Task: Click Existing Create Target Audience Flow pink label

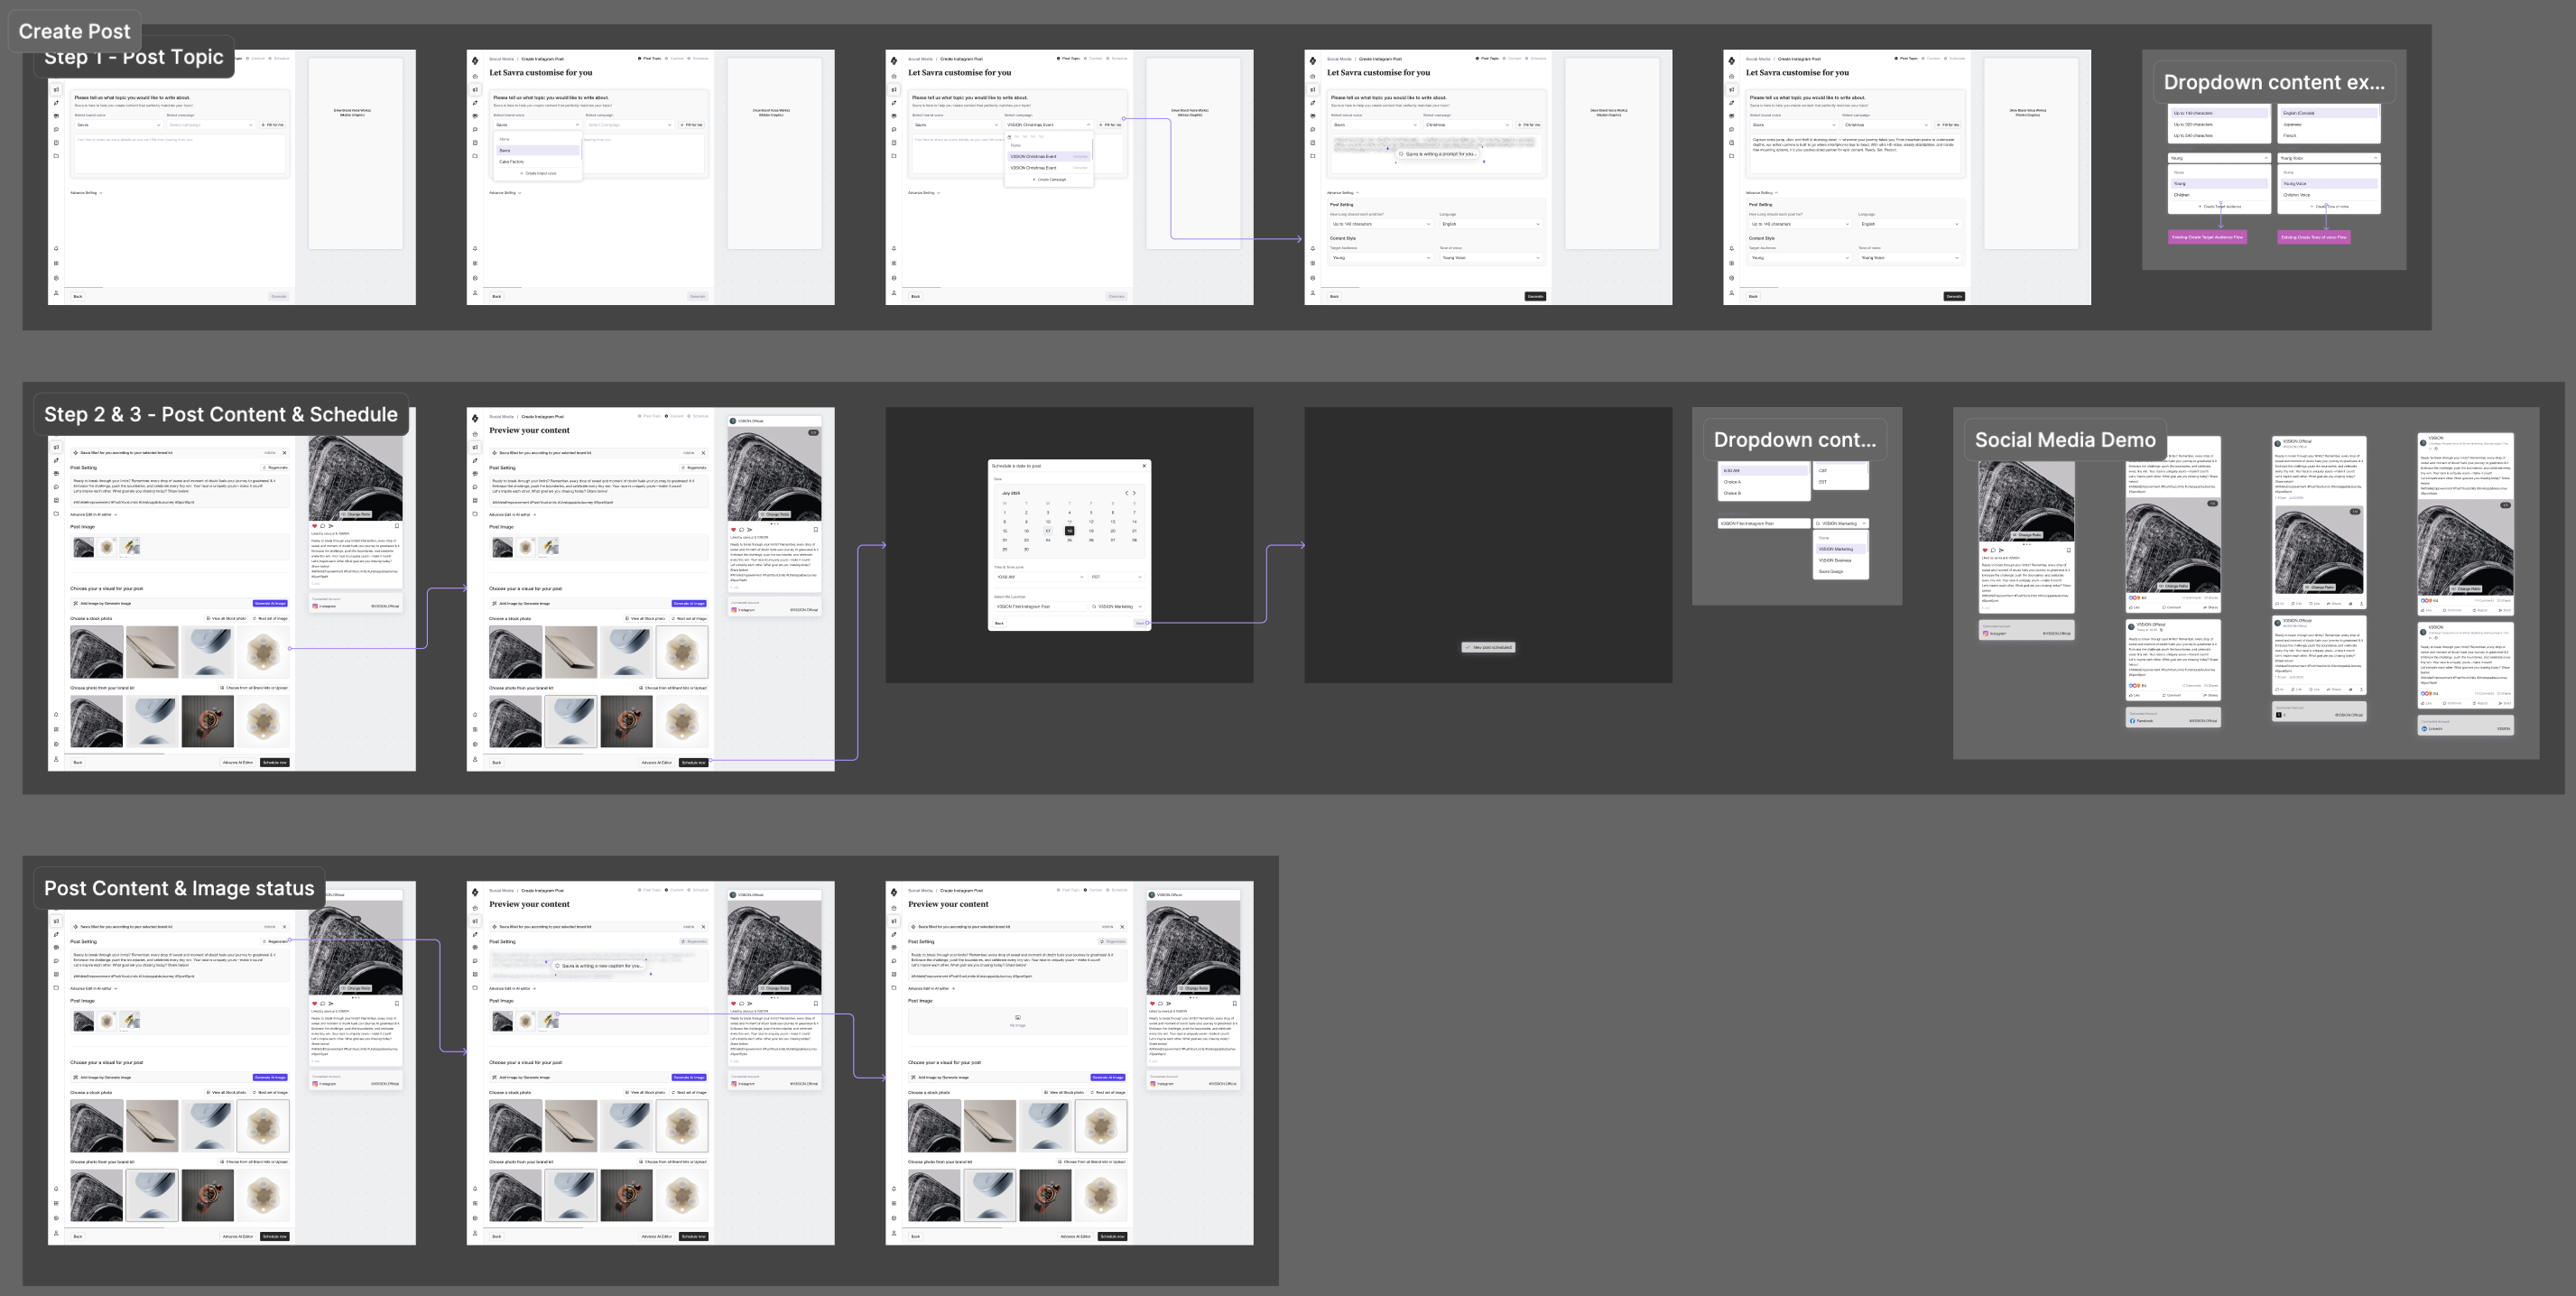Action: 2207,237
